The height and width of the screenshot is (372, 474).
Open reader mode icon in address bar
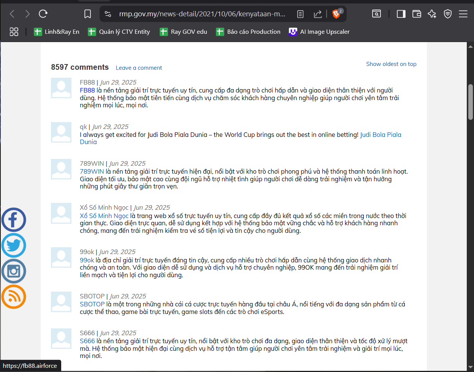point(300,14)
